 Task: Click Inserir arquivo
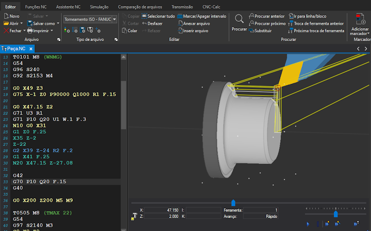pos(195,31)
